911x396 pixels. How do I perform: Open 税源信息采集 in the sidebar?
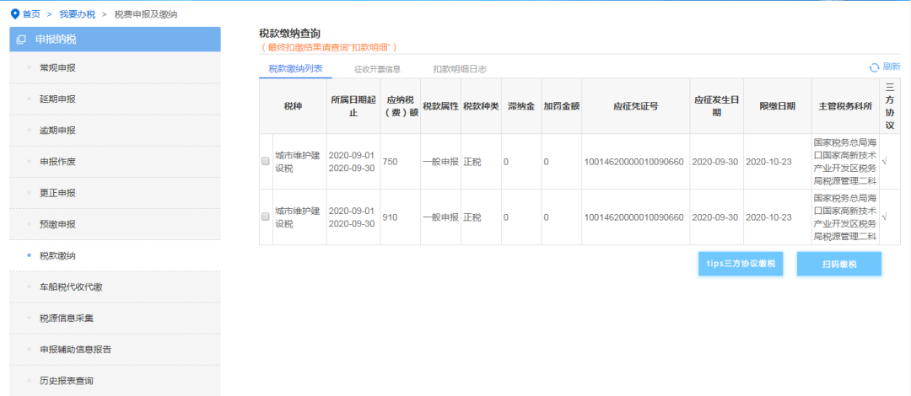pyautogui.click(x=115, y=318)
